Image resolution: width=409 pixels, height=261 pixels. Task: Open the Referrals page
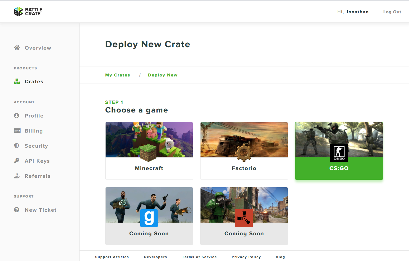pyautogui.click(x=38, y=176)
